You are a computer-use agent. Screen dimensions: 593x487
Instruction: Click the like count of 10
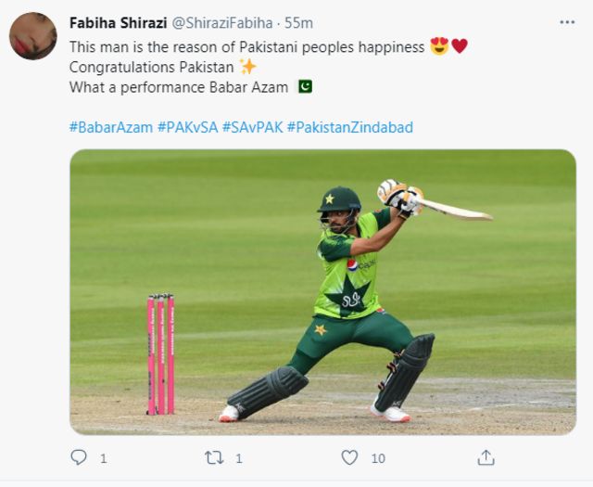pyautogui.click(x=378, y=457)
